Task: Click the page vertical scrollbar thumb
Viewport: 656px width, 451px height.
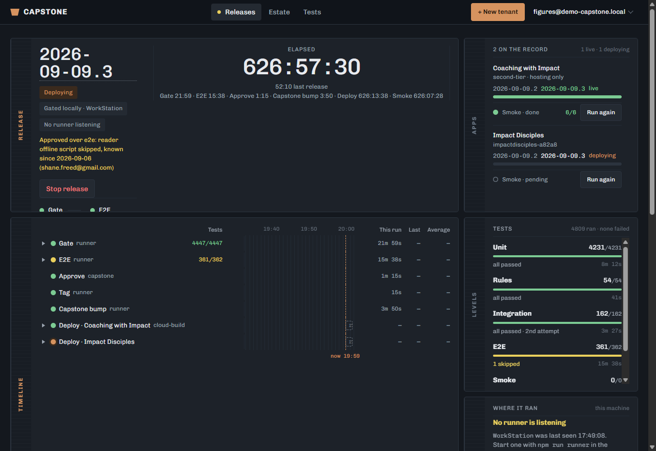Action: pyautogui.click(x=652, y=111)
